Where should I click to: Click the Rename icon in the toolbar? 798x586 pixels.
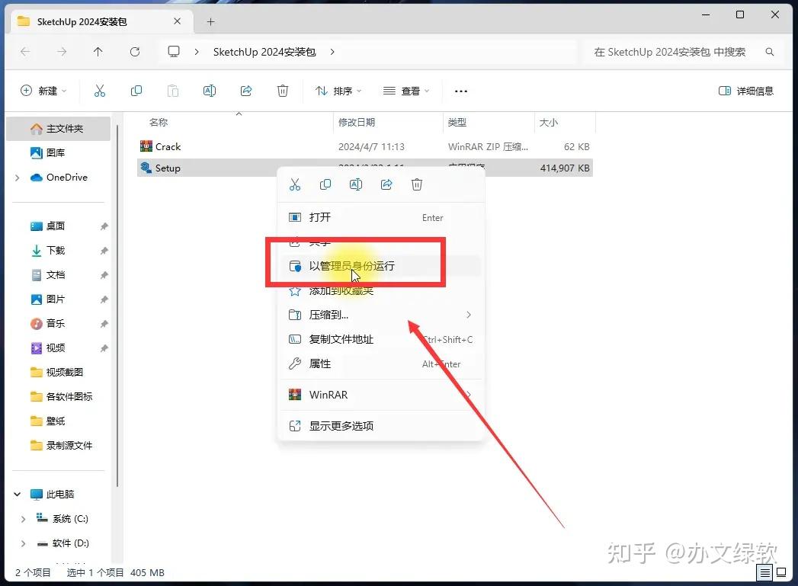(x=209, y=91)
